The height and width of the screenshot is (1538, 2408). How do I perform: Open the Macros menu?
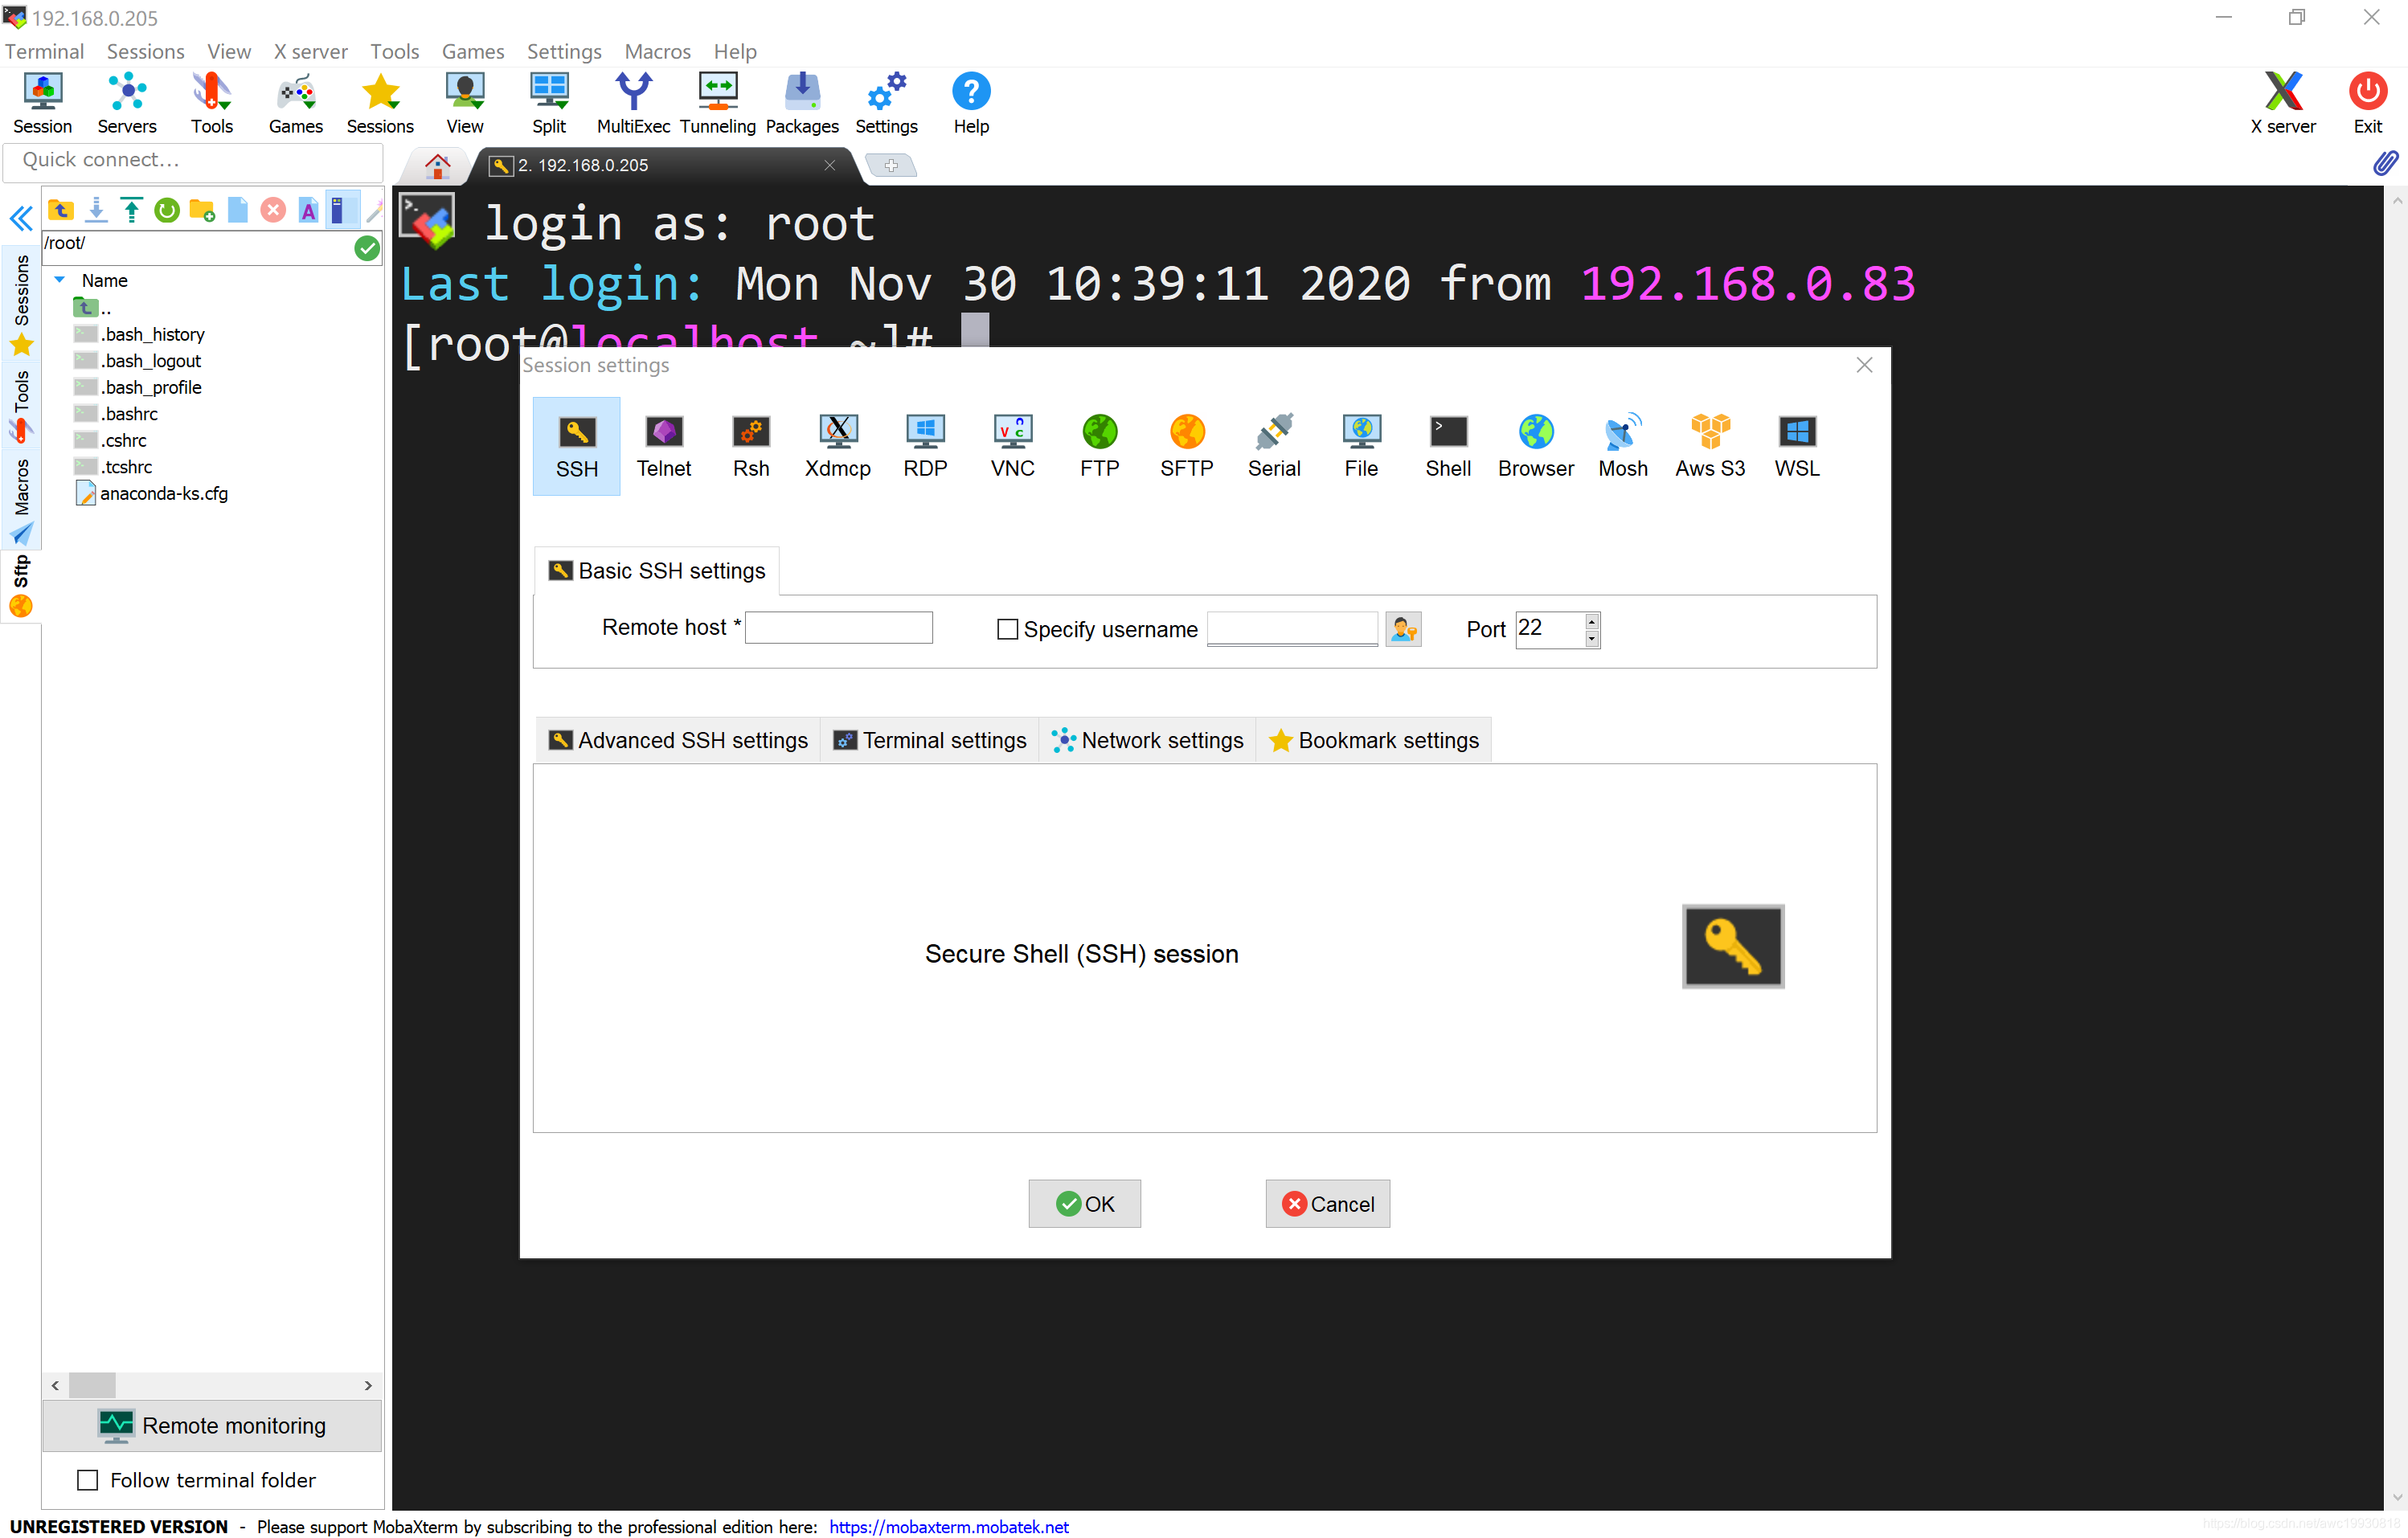[657, 51]
